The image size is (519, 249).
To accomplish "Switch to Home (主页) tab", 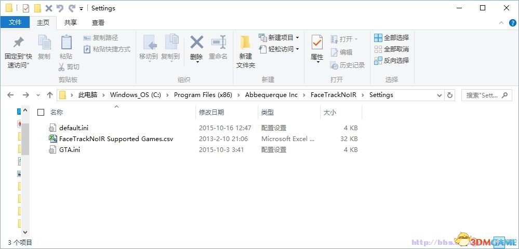I will tap(43, 22).
